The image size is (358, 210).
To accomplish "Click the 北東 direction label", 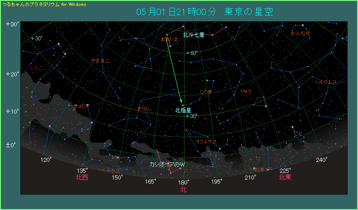I will 285,177.
